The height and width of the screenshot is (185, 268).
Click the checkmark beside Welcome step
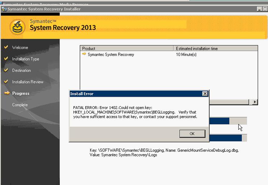[6, 47]
